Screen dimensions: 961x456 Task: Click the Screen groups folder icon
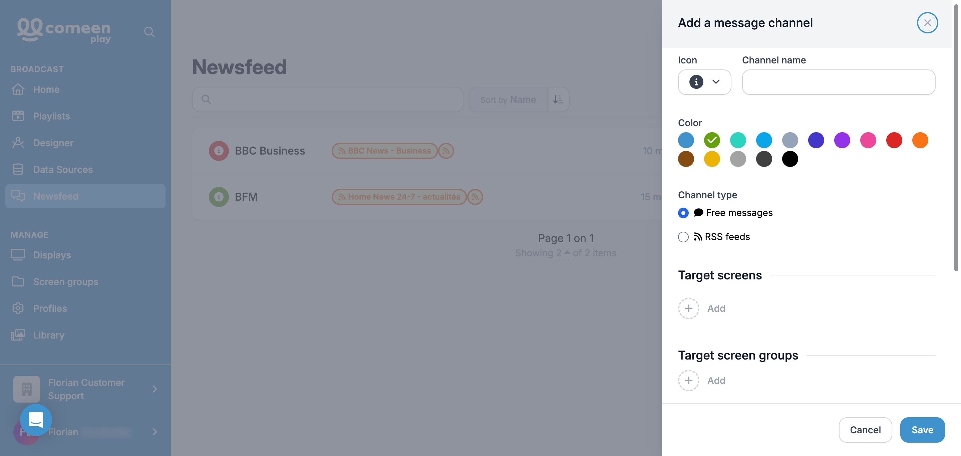pyautogui.click(x=18, y=282)
